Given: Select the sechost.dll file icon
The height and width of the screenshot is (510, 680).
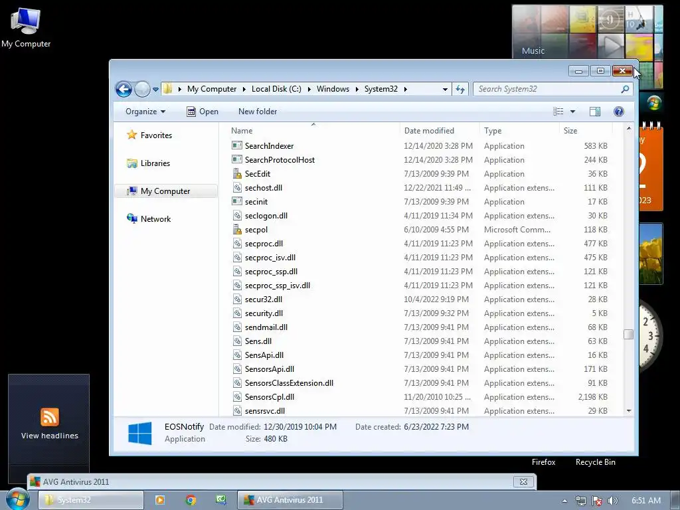Looking at the screenshot, I should tap(237, 188).
